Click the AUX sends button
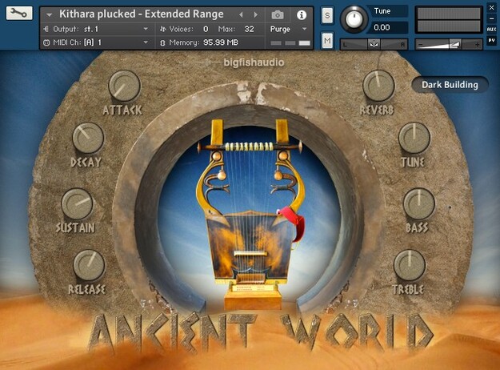 pyautogui.click(x=491, y=30)
